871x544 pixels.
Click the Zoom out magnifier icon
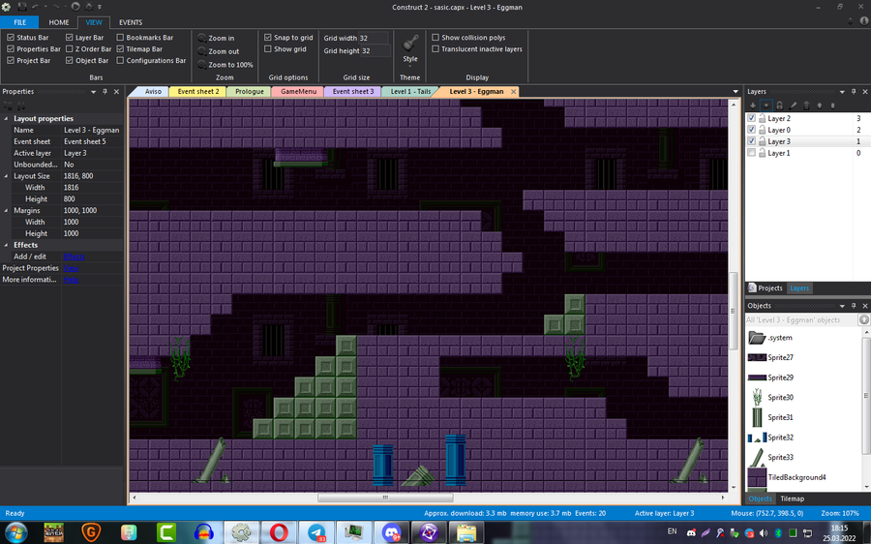pos(203,51)
